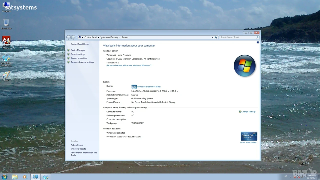Expand the arrow after System and Security breadcrumb

[120, 37]
